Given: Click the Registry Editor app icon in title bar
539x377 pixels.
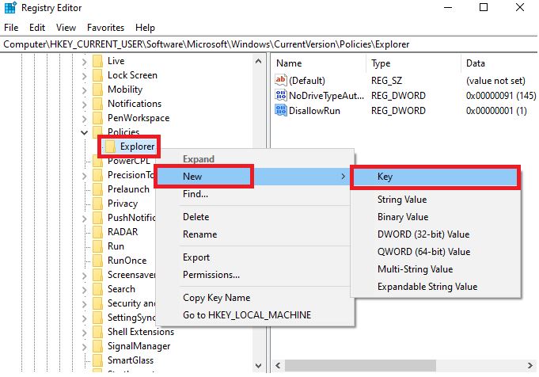Looking at the screenshot, I should [x=10, y=9].
